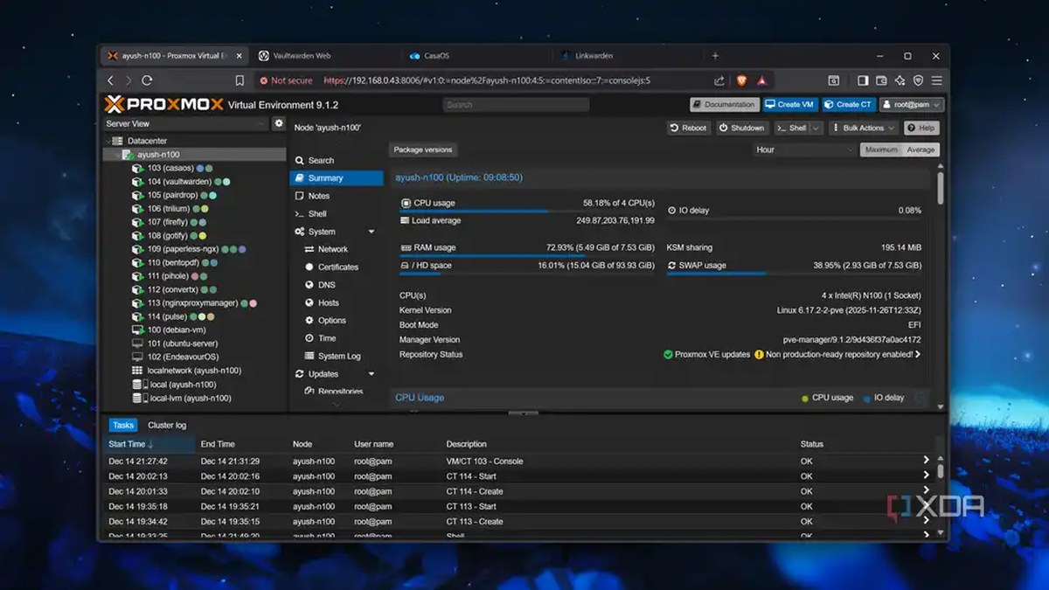The height and width of the screenshot is (590, 1049).
Task: Click the browser reload icon
Action: pyautogui.click(x=147, y=80)
